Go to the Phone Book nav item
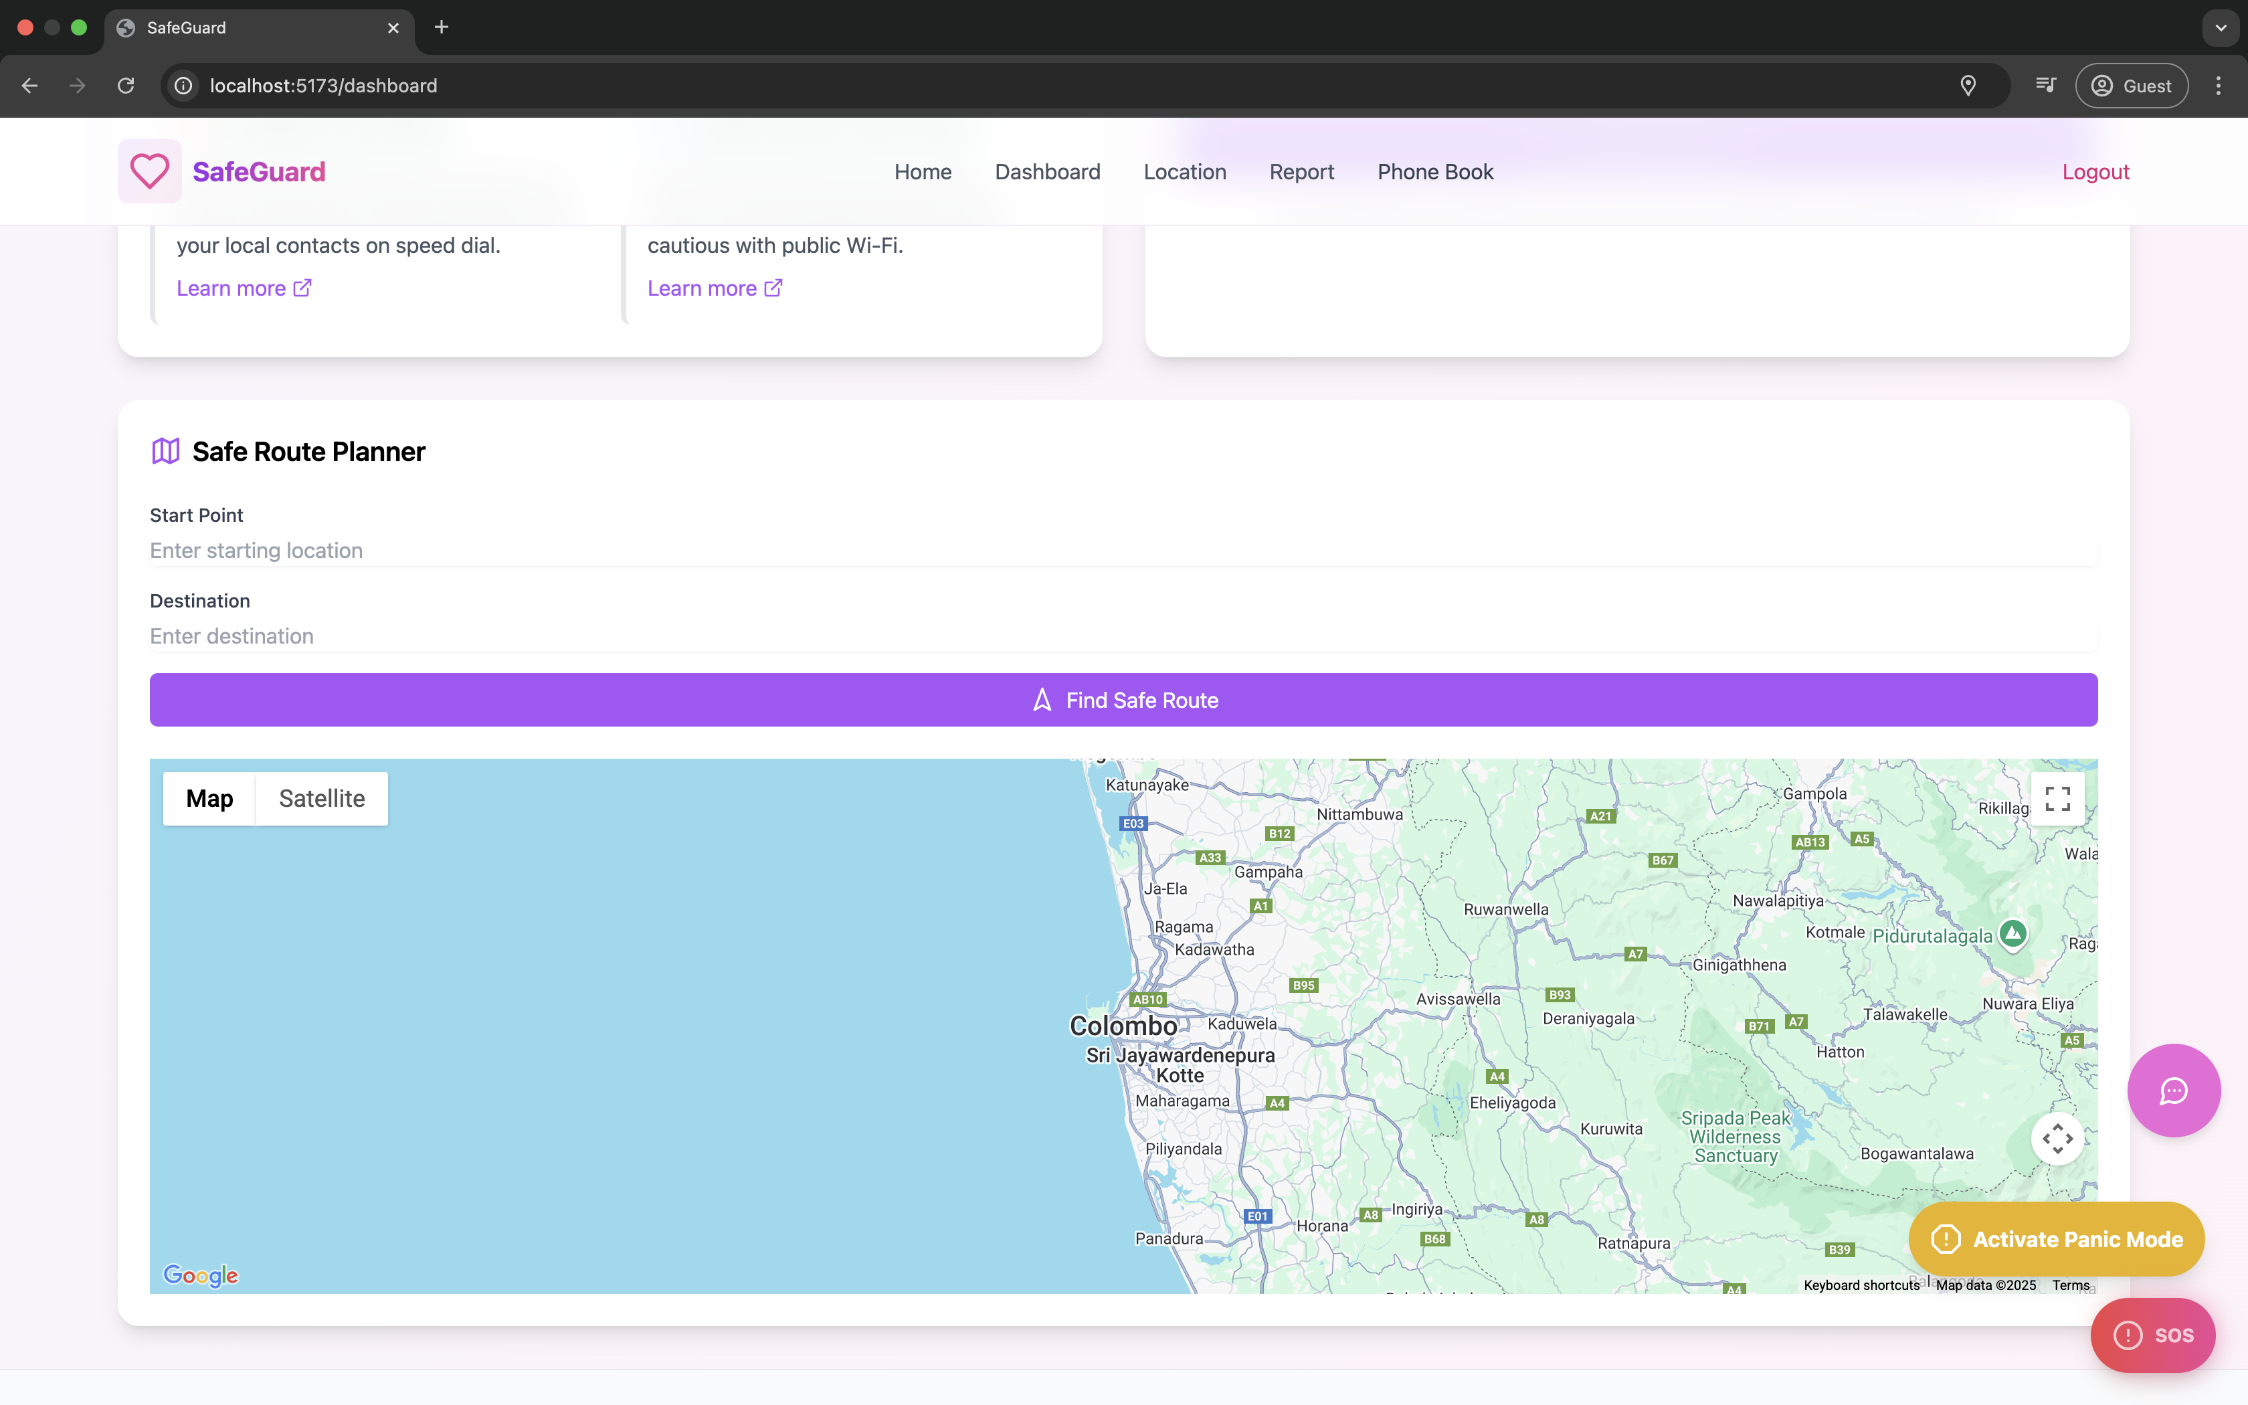The image size is (2248, 1405). click(x=1434, y=172)
